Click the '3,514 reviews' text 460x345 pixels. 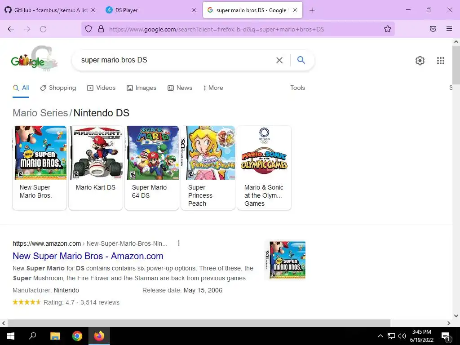[x=100, y=302]
